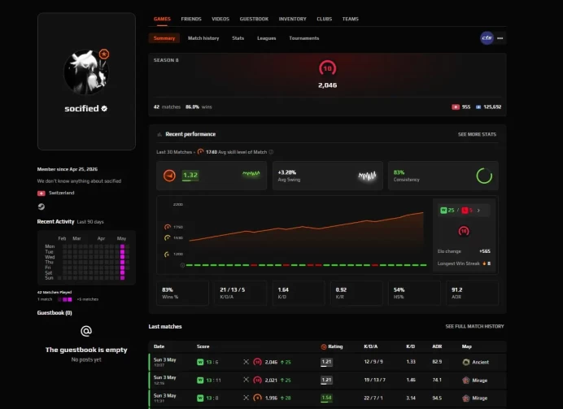Click SEE MORE STATS link
This screenshot has width=563, height=409.
477,134
